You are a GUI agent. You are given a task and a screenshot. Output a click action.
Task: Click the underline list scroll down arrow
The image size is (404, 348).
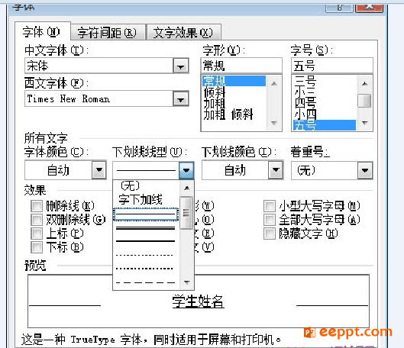click(187, 282)
